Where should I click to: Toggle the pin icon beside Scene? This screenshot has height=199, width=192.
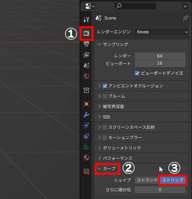(x=185, y=18)
